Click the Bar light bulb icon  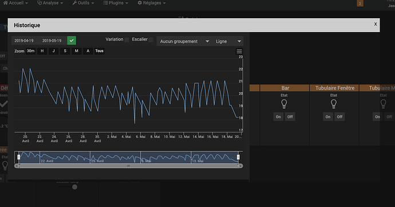pos(284,104)
